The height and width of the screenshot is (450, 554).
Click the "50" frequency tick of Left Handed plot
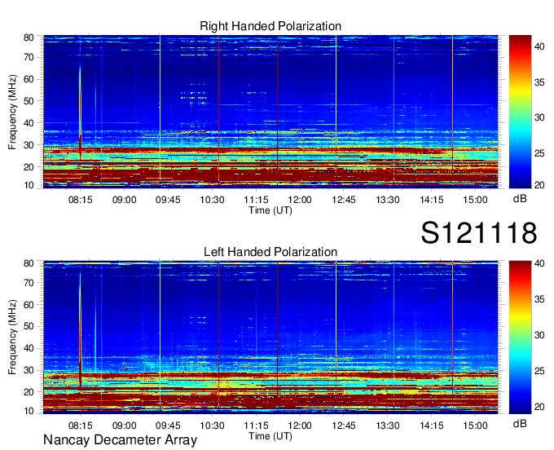tap(29, 326)
